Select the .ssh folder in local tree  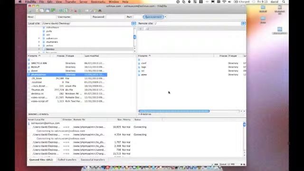point(48,35)
